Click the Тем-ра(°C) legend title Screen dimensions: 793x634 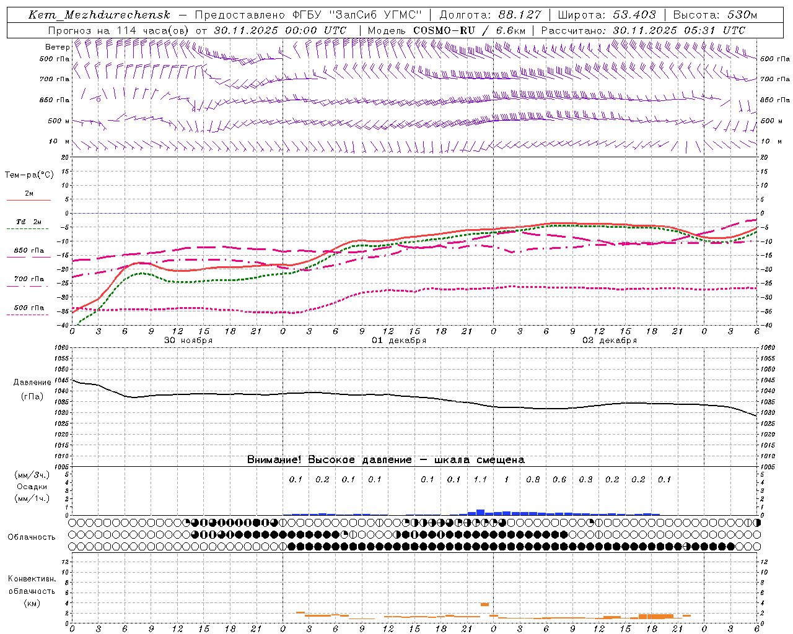(x=29, y=175)
